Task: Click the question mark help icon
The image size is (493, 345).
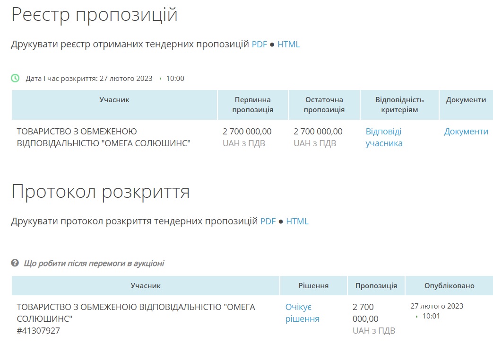Action: pyautogui.click(x=15, y=263)
